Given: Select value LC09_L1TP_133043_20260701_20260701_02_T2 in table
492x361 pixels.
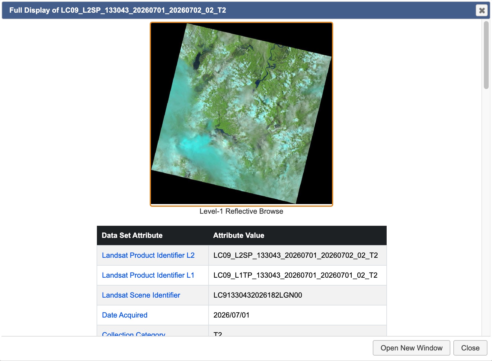Looking at the screenshot, I should coord(295,275).
